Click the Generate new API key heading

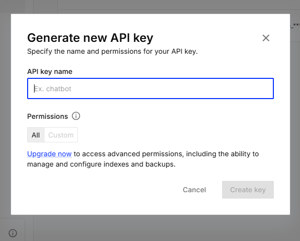[x=90, y=38]
